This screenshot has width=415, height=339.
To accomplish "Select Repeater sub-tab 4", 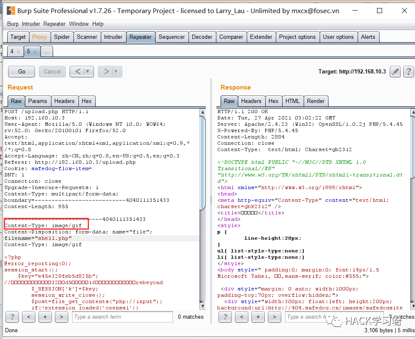I will [x=12, y=51].
